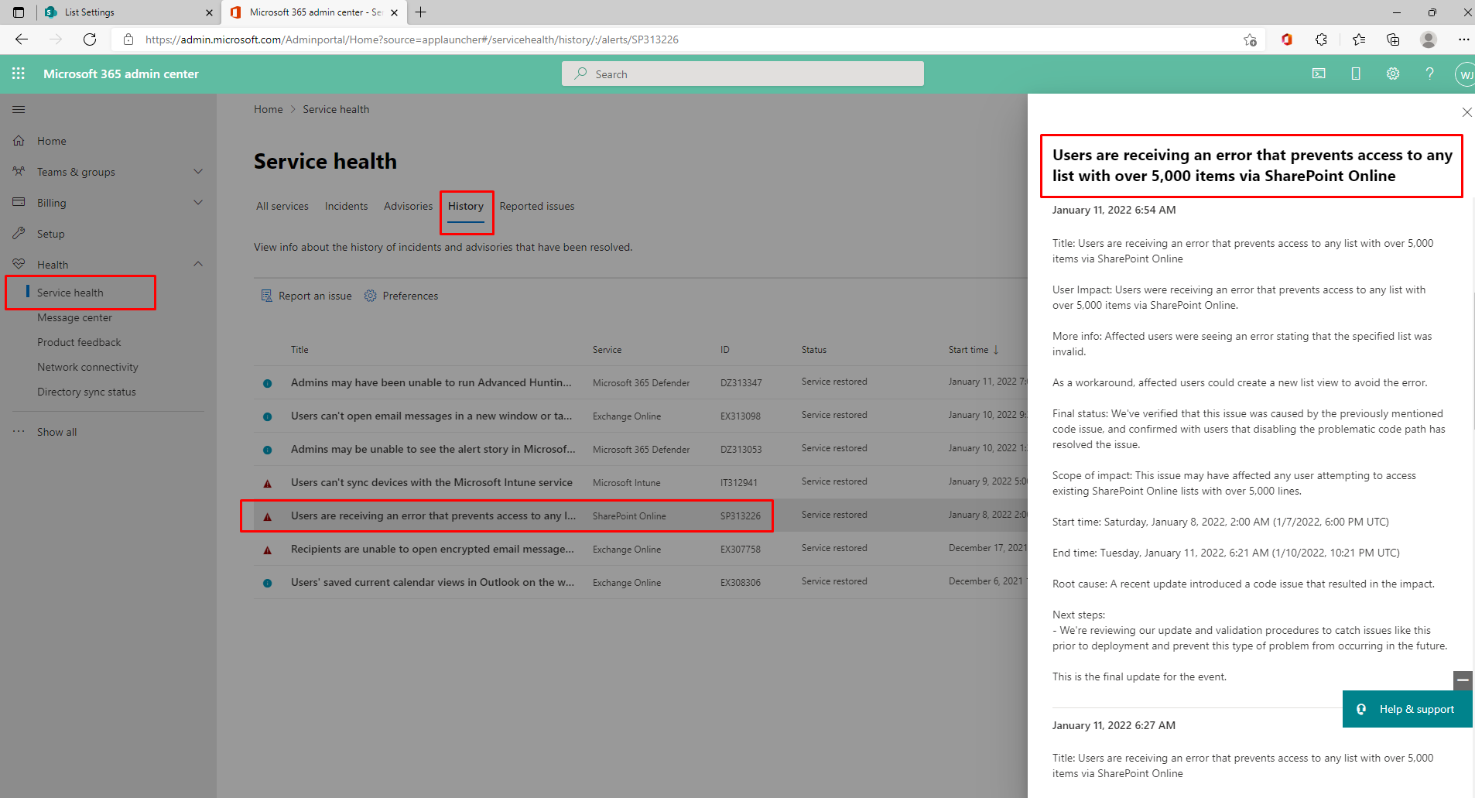Sort by the Title column header
The image size is (1475, 798).
pos(299,350)
